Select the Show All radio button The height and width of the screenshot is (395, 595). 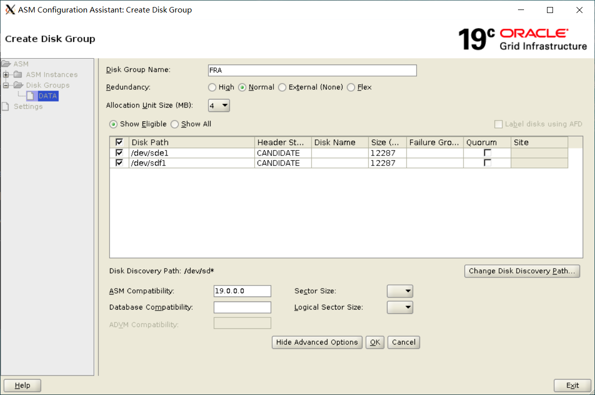tap(175, 124)
